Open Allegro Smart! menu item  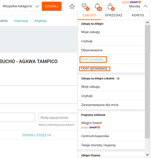(111, 125)
